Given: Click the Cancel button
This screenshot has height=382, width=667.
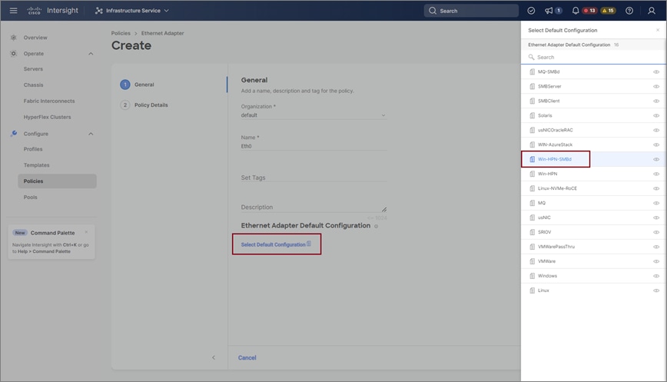Looking at the screenshot, I should click(x=247, y=357).
